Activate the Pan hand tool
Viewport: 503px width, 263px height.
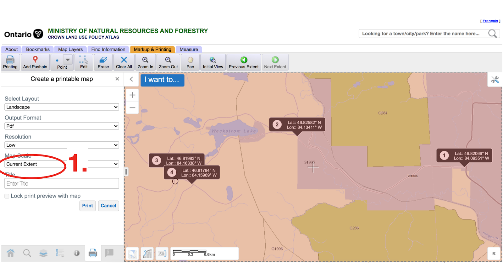(x=190, y=62)
